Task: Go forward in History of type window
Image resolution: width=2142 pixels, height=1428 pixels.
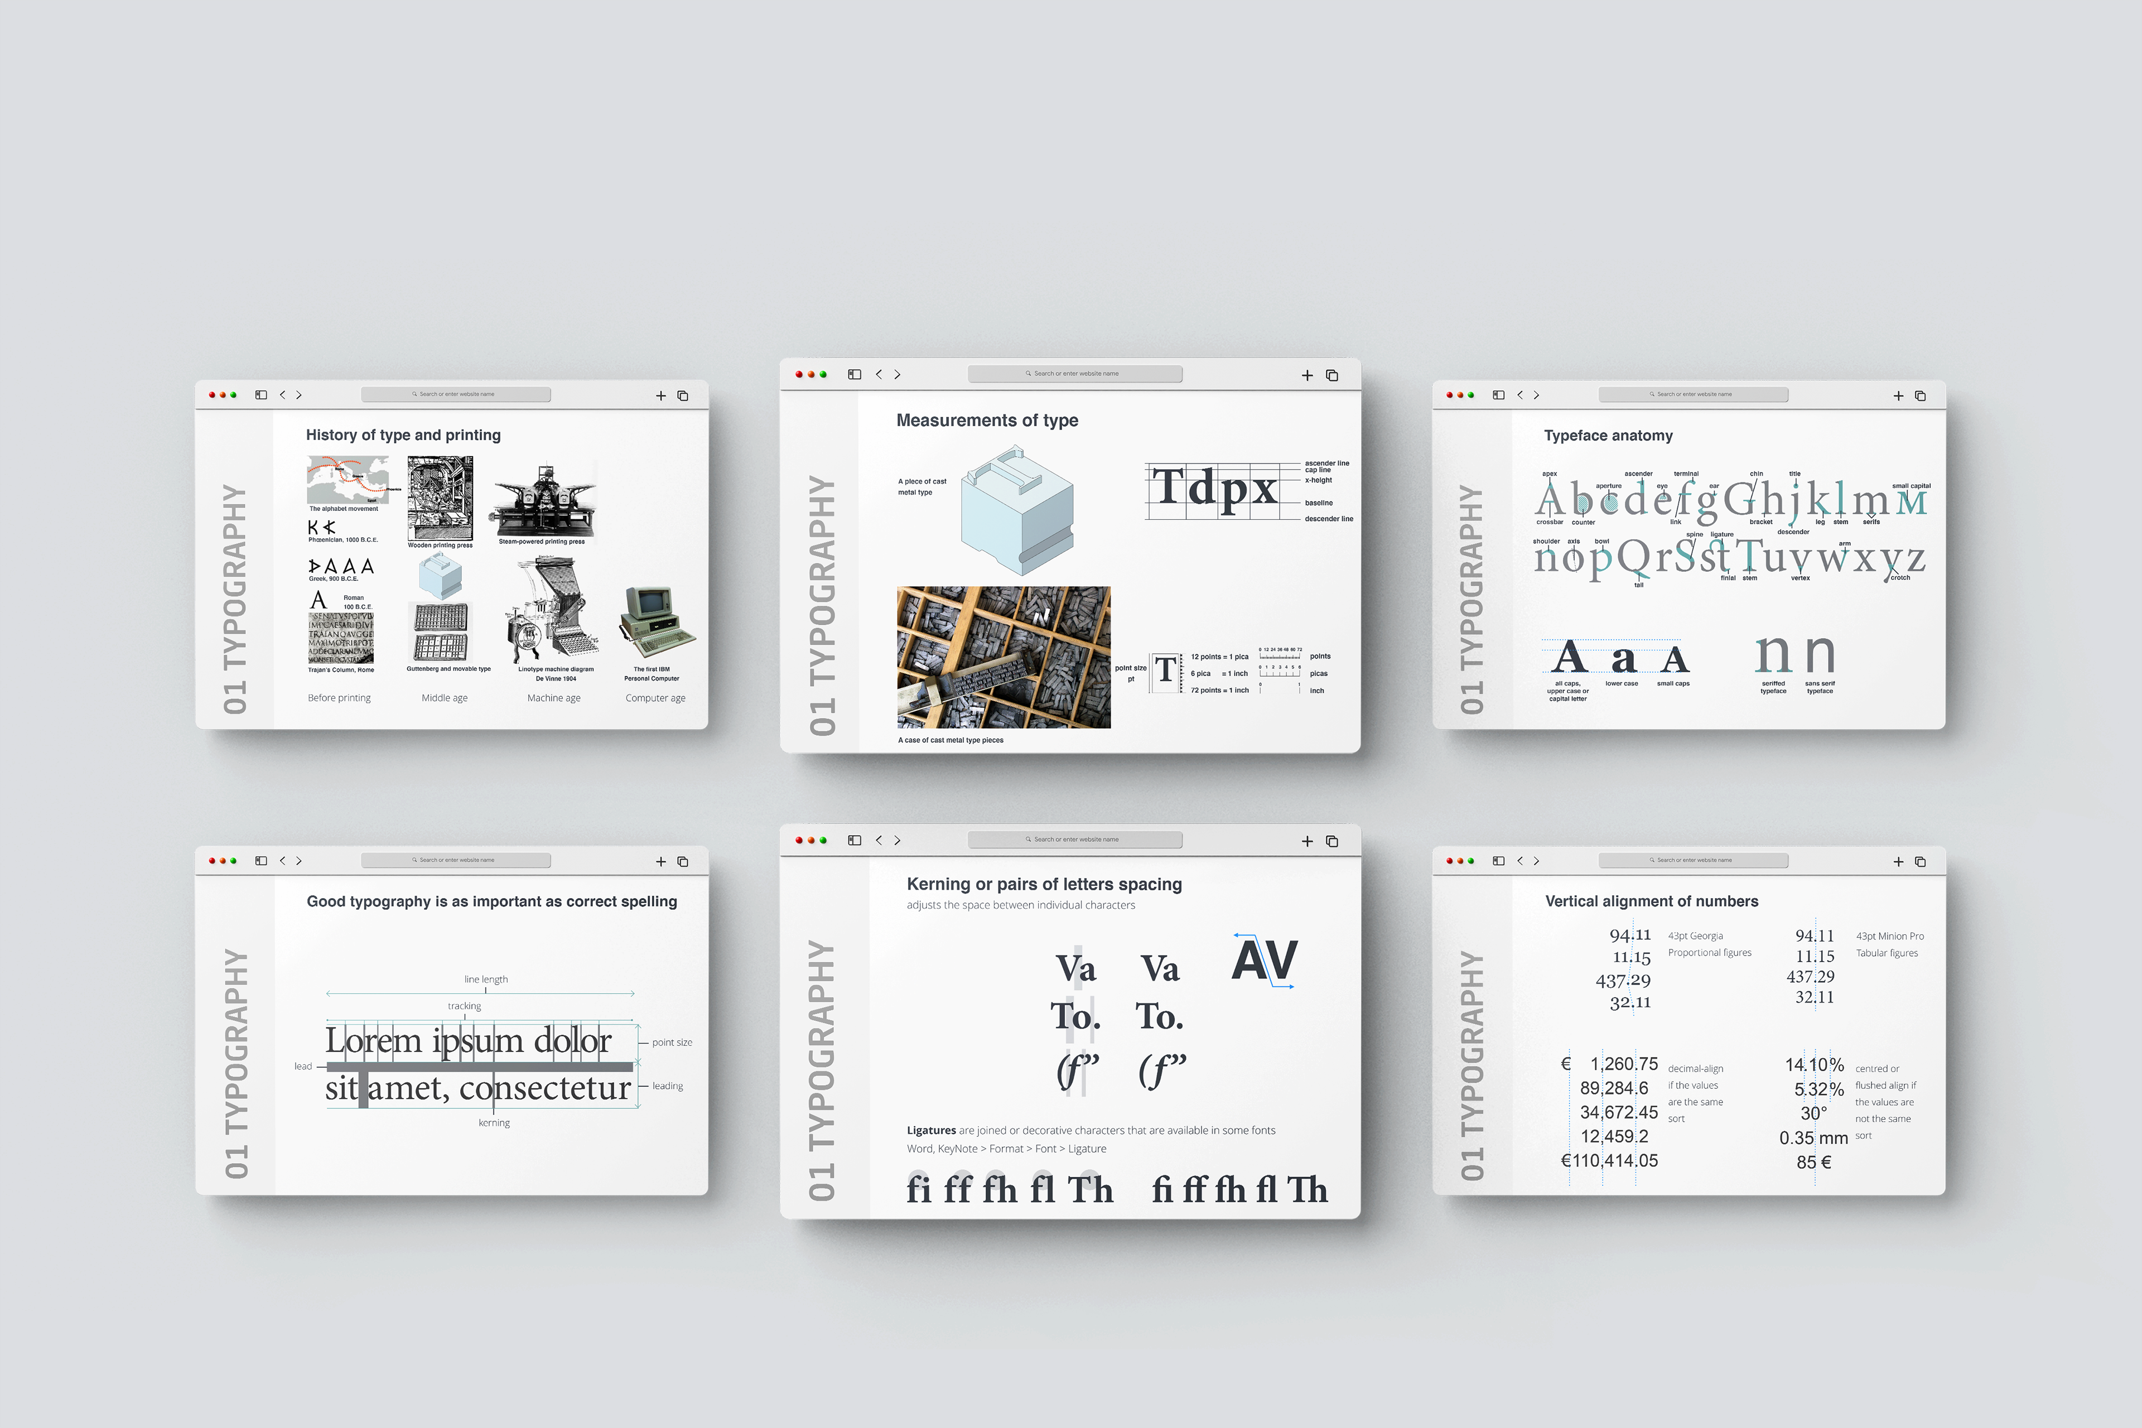Action: click(x=299, y=395)
